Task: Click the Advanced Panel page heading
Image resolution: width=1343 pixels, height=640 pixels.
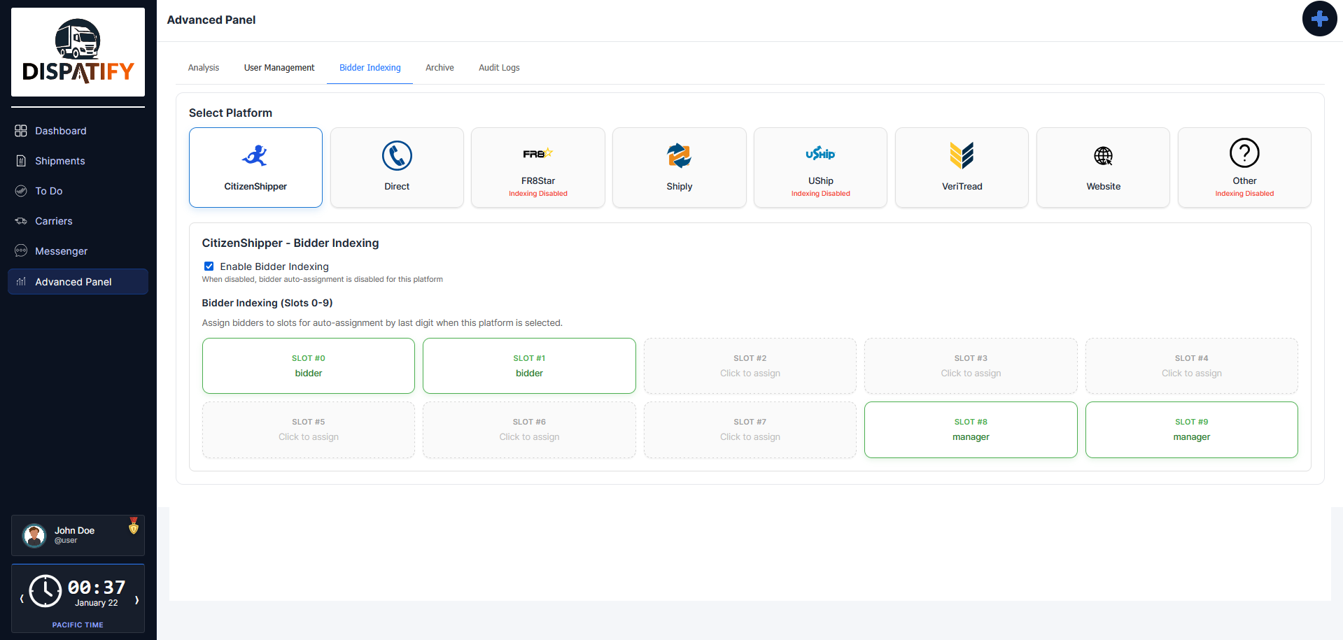Action: tap(211, 20)
